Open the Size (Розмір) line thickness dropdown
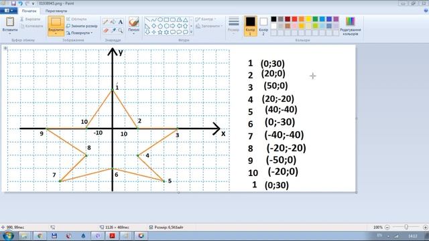The height and width of the screenshot is (241, 429). 234,25
